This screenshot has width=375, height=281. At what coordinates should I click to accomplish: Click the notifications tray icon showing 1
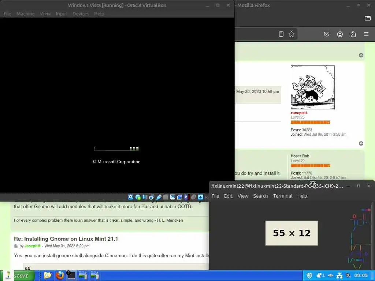click(x=320, y=276)
